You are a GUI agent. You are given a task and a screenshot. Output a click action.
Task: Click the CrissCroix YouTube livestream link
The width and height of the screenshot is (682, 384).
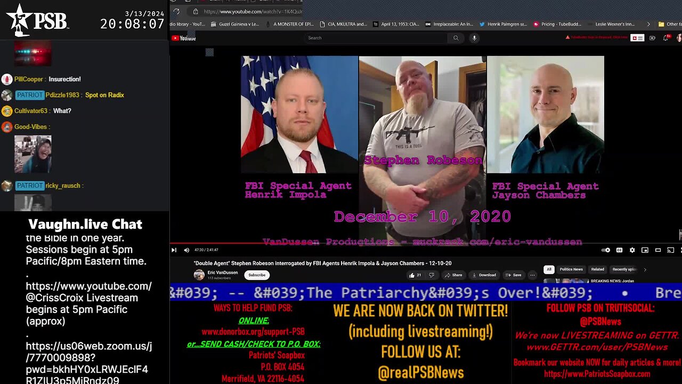88,292
